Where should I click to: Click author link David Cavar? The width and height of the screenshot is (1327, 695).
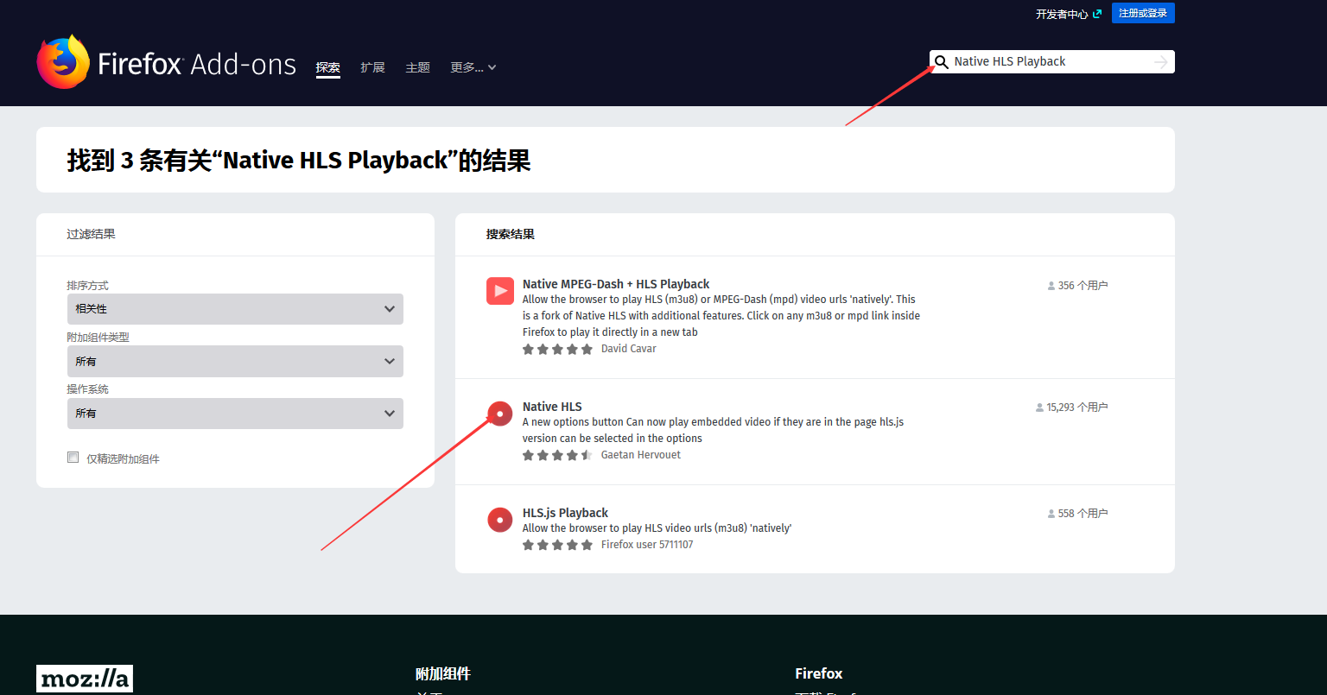click(x=628, y=348)
